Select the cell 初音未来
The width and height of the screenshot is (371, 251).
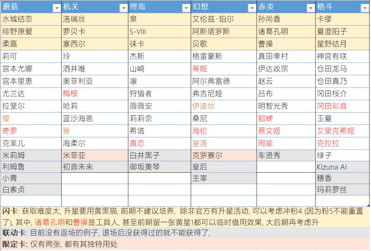point(95,167)
